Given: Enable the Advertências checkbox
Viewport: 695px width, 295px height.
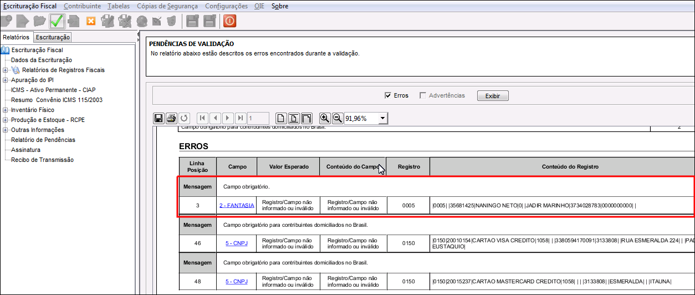Looking at the screenshot, I should 423,95.
